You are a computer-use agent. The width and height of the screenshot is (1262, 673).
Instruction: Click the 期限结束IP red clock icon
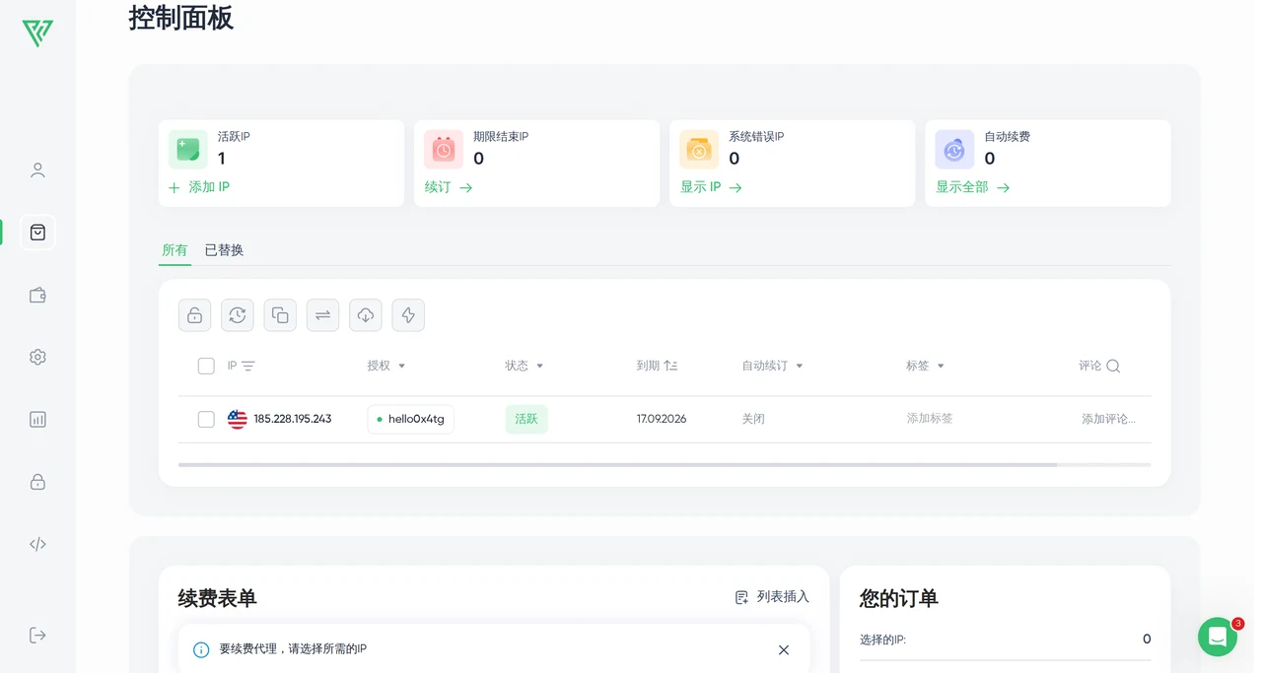tap(444, 150)
